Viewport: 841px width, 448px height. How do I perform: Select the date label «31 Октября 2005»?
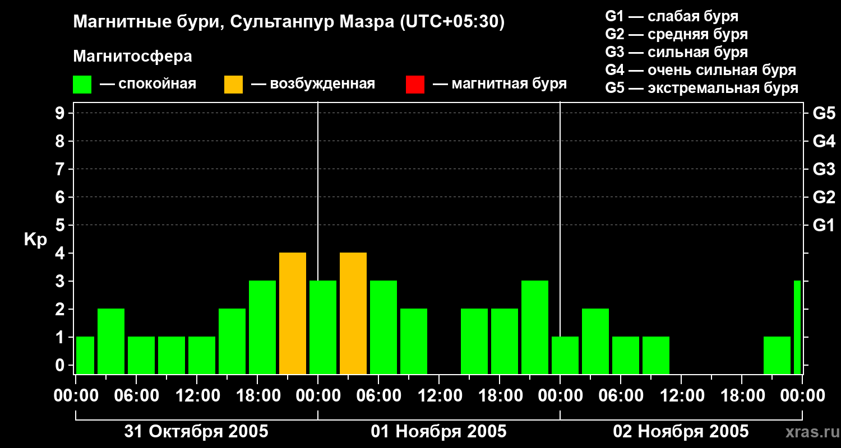[196, 431]
